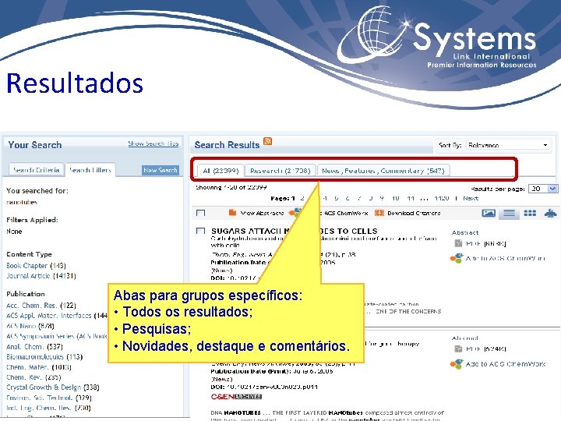Screen dimensions: 561x421
Task: Switch to grid view icon
Action: tap(530, 214)
